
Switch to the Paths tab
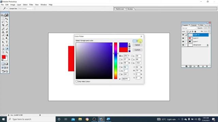(x=201, y=25)
